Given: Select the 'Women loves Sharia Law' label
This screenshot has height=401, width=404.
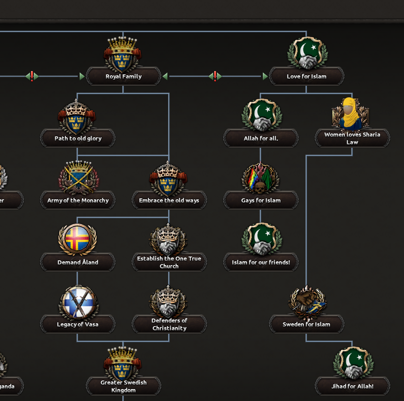Looking at the screenshot, I should [352, 138].
